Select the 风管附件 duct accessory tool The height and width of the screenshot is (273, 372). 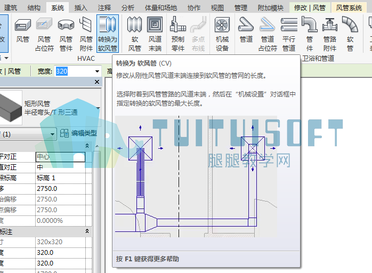[x=86, y=33]
